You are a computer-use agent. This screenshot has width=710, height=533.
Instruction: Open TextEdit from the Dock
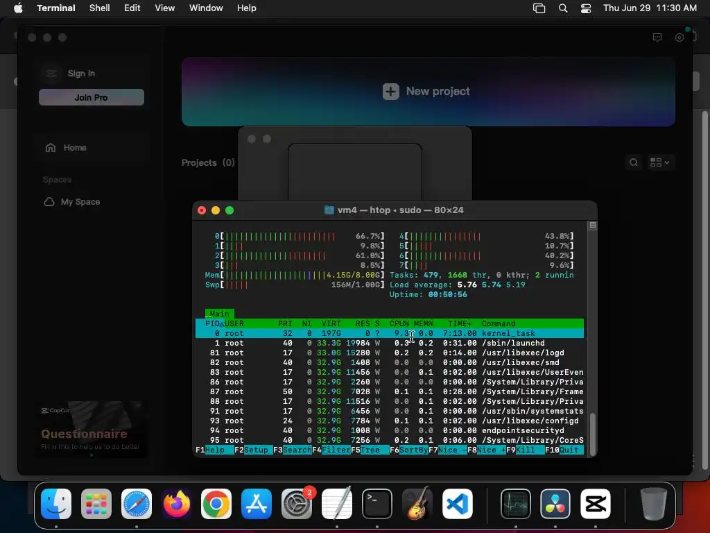click(x=336, y=504)
